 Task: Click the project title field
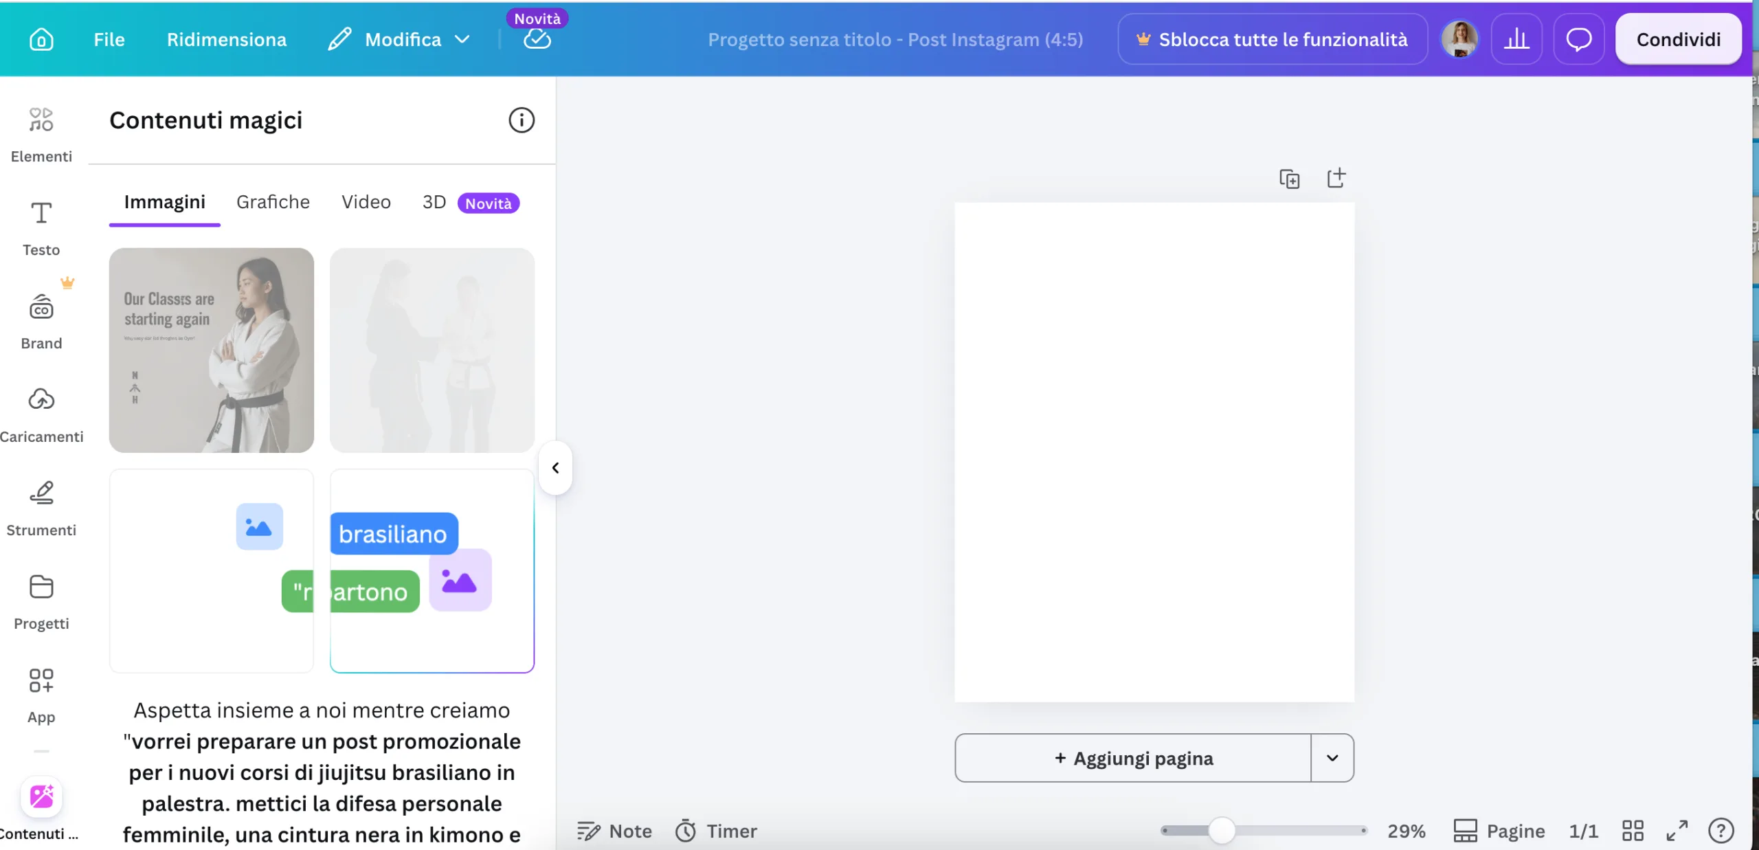(x=895, y=39)
